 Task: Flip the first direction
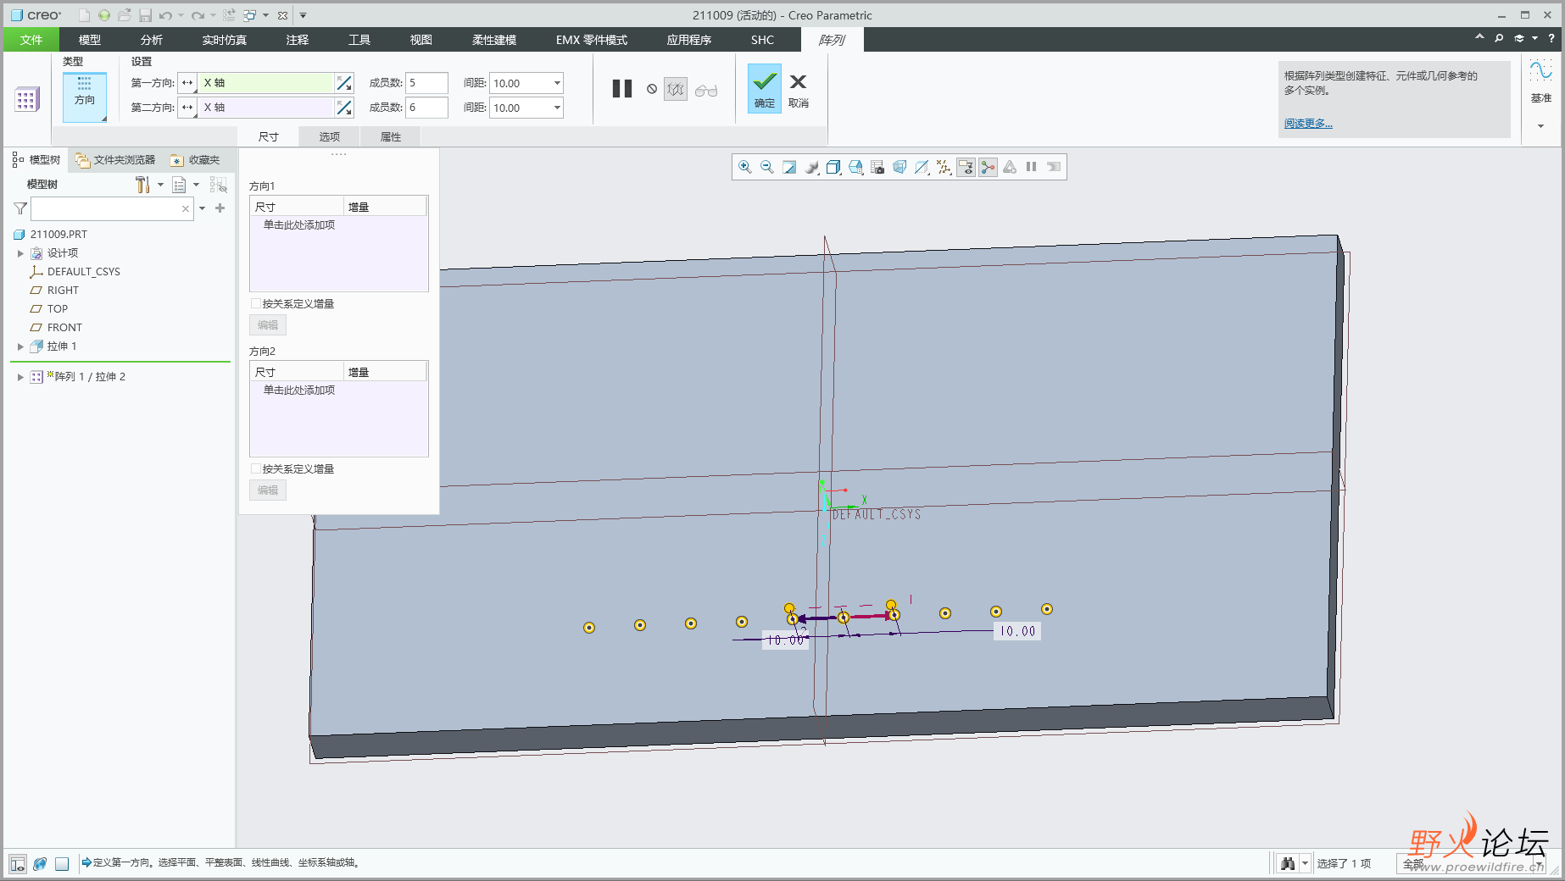pyautogui.click(x=344, y=83)
